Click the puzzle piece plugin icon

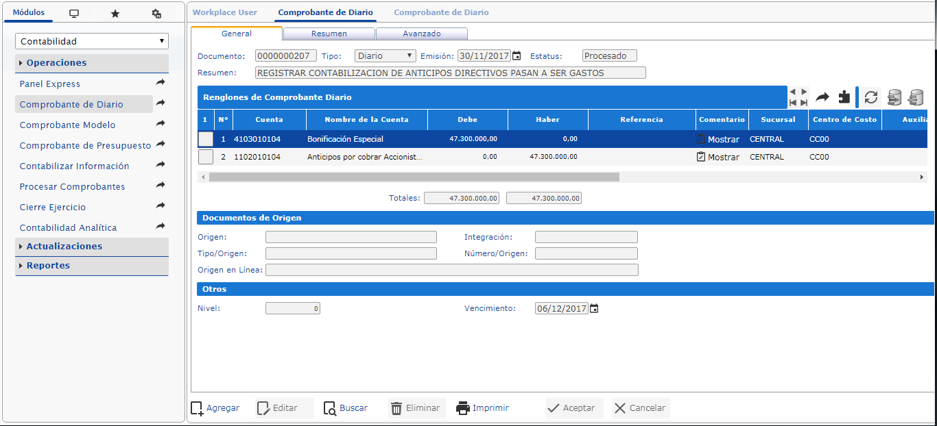[x=844, y=97]
